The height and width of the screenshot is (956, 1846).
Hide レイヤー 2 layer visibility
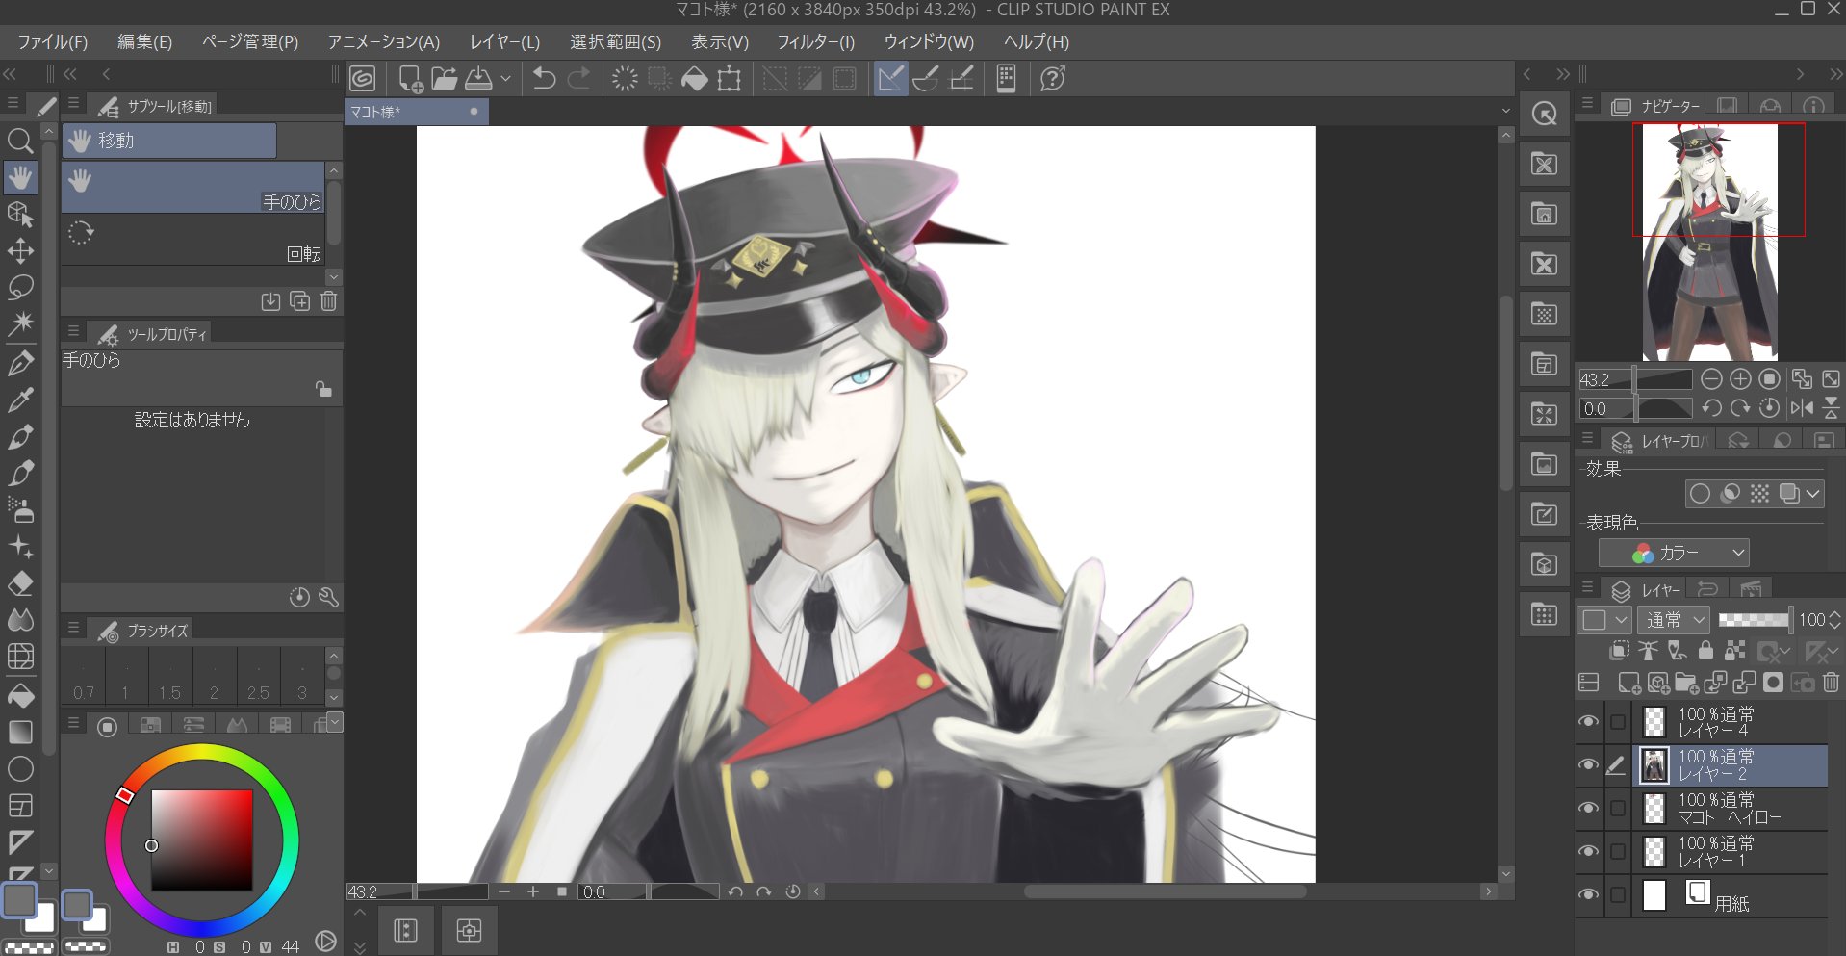(x=1589, y=764)
